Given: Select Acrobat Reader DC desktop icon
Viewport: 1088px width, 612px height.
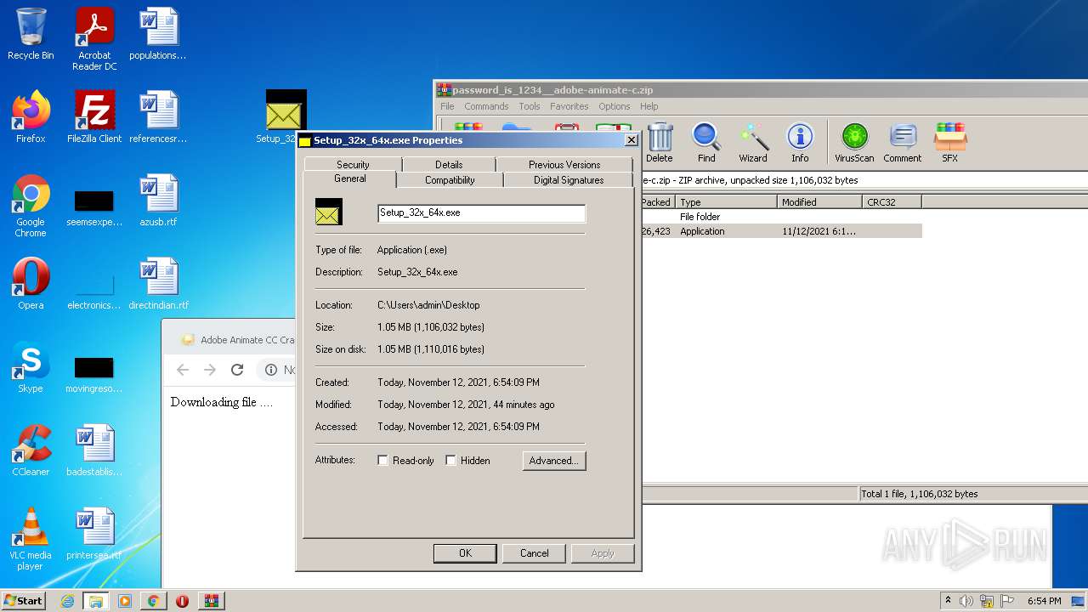Looking at the screenshot, I should (x=94, y=39).
